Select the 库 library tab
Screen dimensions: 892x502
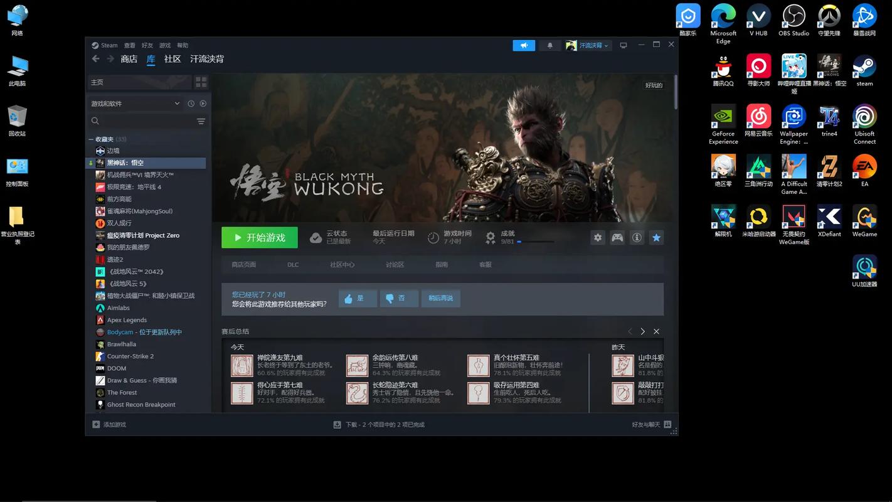(151, 59)
